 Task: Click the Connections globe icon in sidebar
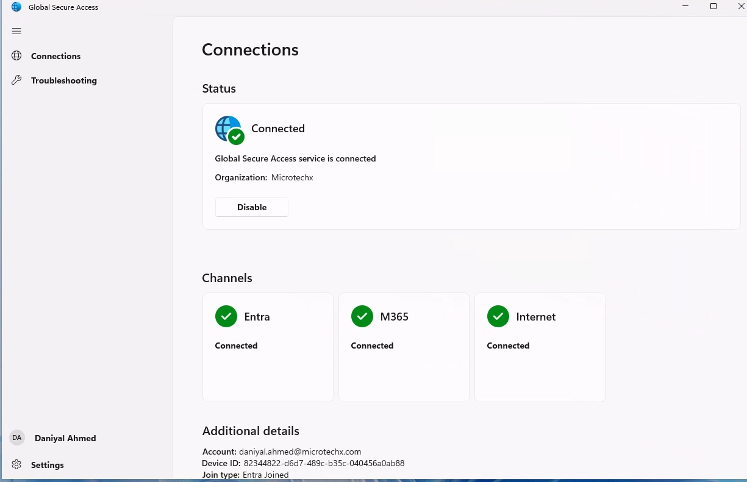pos(16,56)
